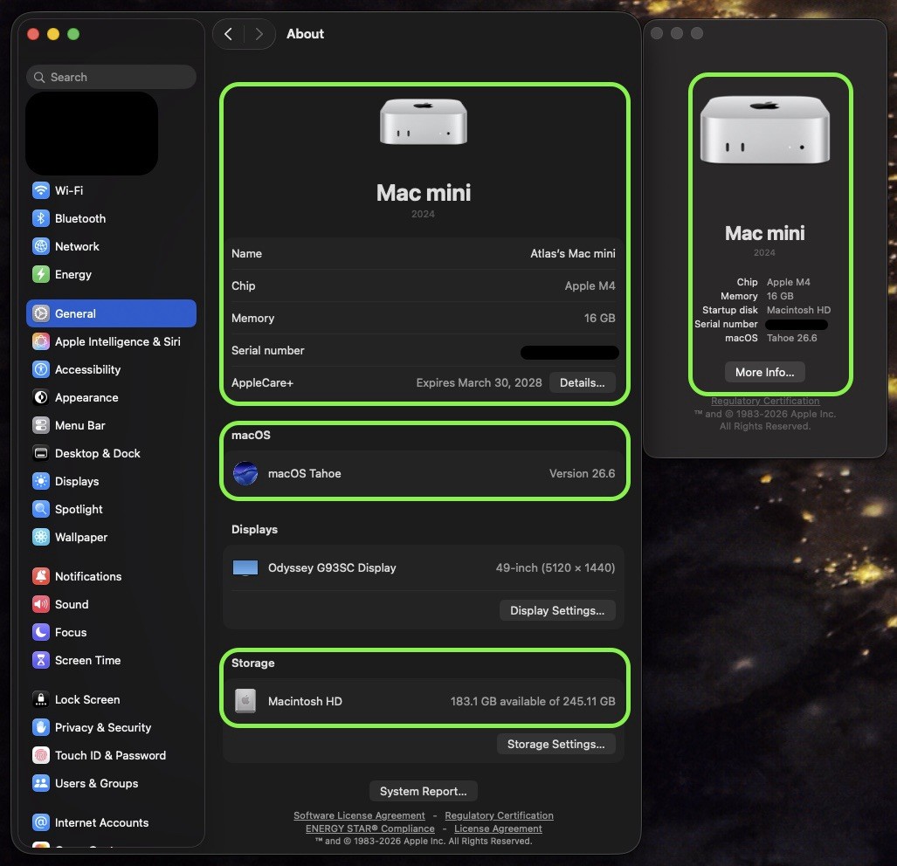Click the Name row value Atlas's Mac mini
This screenshot has width=897, height=866.
573,253
